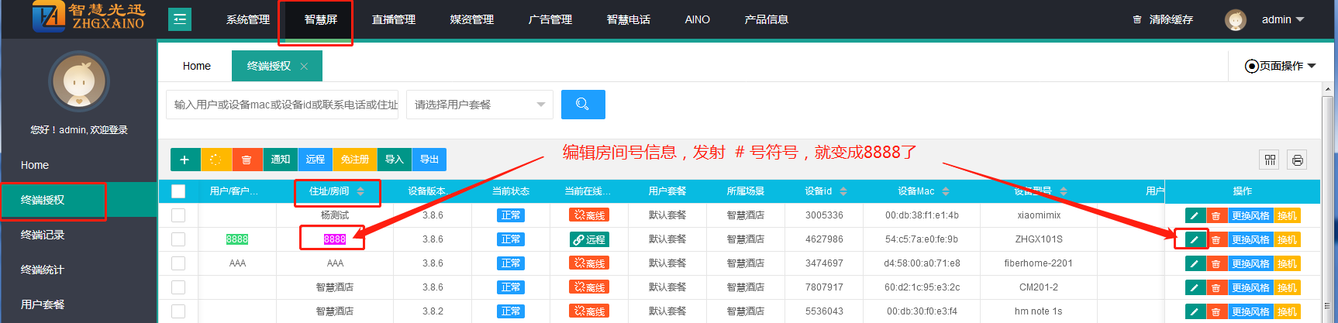The image size is (1338, 323).
Task: Open the 直播管理 top menu
Action: [394, 19]
